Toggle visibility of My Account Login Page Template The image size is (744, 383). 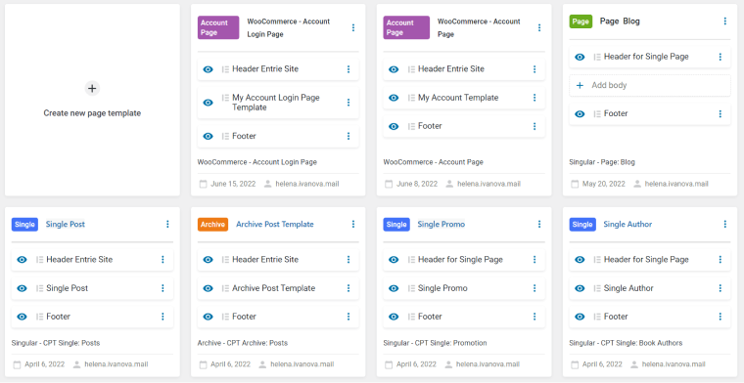click(x=208, y=103)
